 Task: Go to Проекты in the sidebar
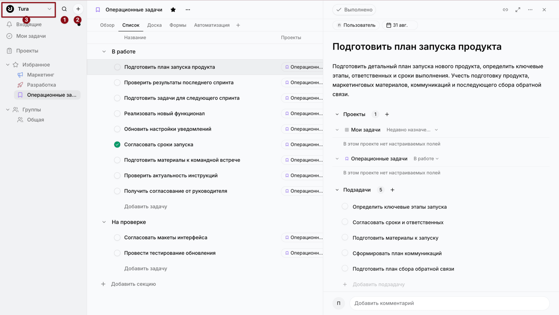pyautogui.click(x=27, y=51)
